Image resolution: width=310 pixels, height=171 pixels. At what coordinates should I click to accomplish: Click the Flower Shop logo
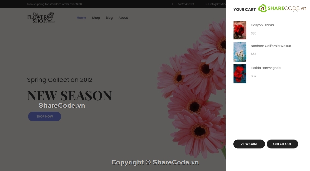tap(41, 18)
